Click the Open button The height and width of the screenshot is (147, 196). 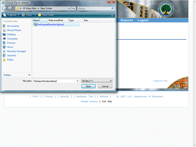point(89,86)
